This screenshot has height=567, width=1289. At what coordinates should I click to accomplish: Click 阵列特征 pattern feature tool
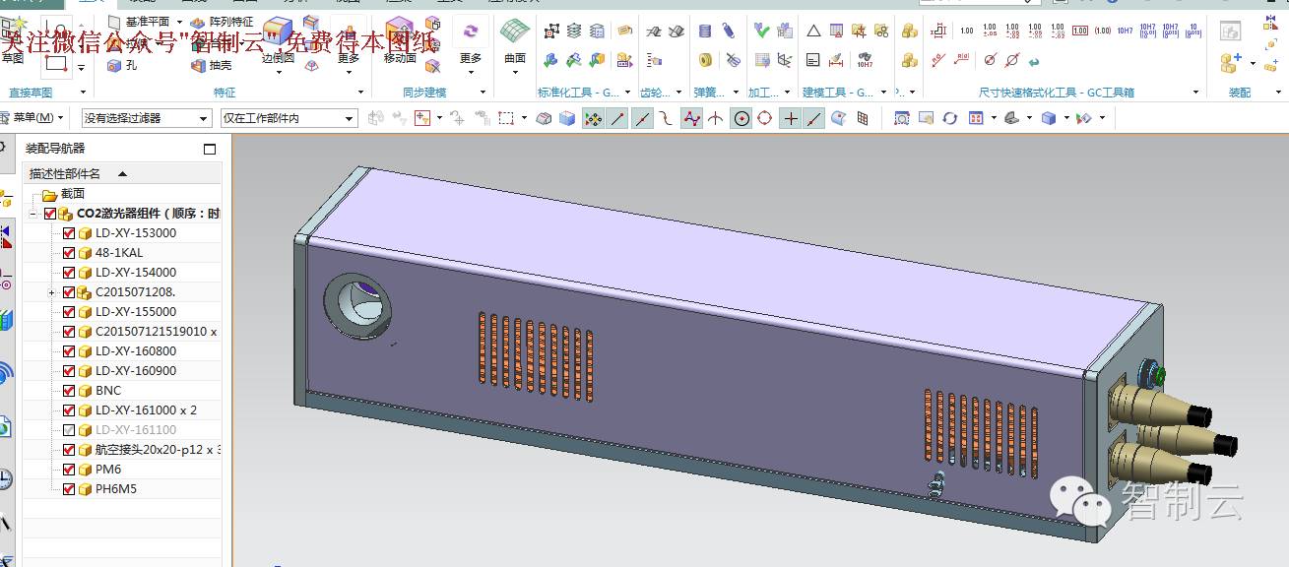221,22
